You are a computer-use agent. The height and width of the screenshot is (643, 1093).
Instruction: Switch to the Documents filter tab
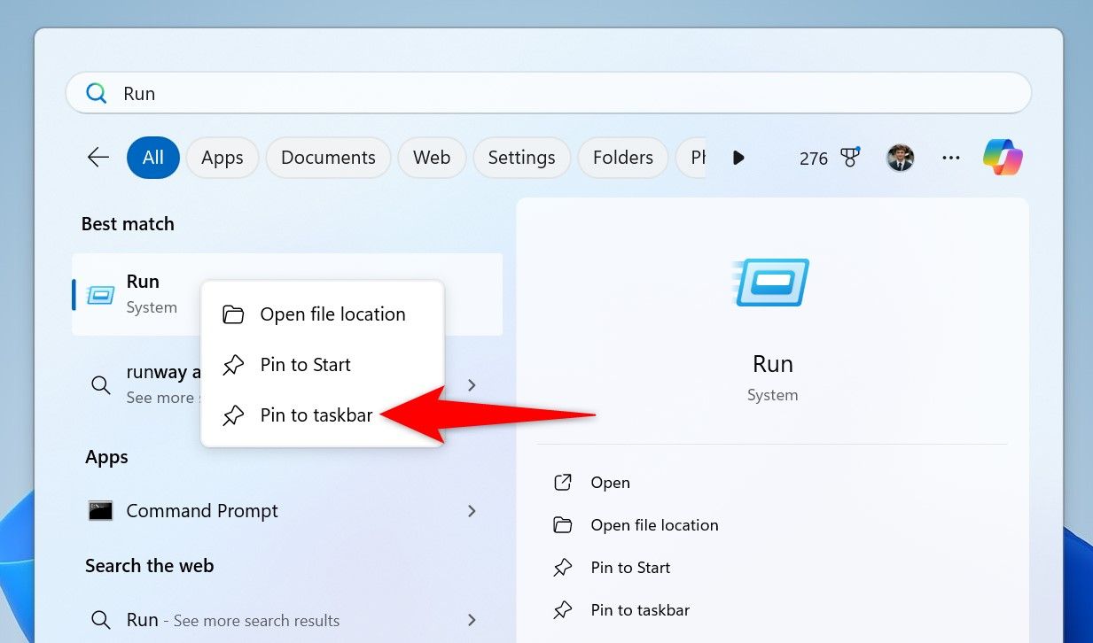click(x=328, y=158)
